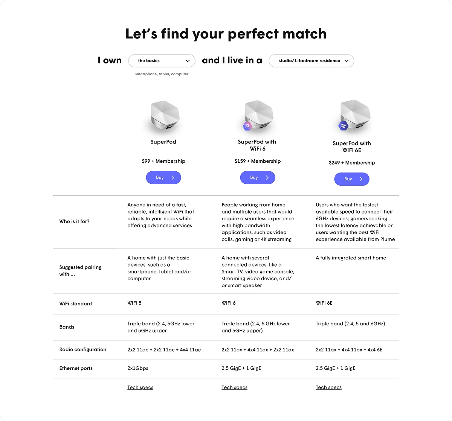Expand the studio/1-bedroom residence dropdown
The height and width of the screenshot is (421, 452).
point(311,61)
